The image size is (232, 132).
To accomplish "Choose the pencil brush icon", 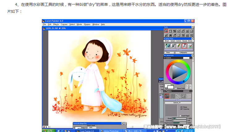I will [178, 46].
